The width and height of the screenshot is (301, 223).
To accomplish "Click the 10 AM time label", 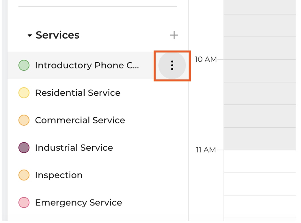I will pos(206,59).
